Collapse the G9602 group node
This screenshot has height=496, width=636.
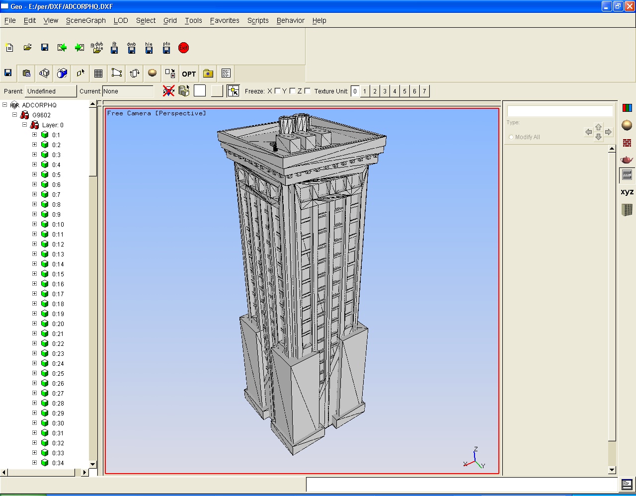click(14, 115)
